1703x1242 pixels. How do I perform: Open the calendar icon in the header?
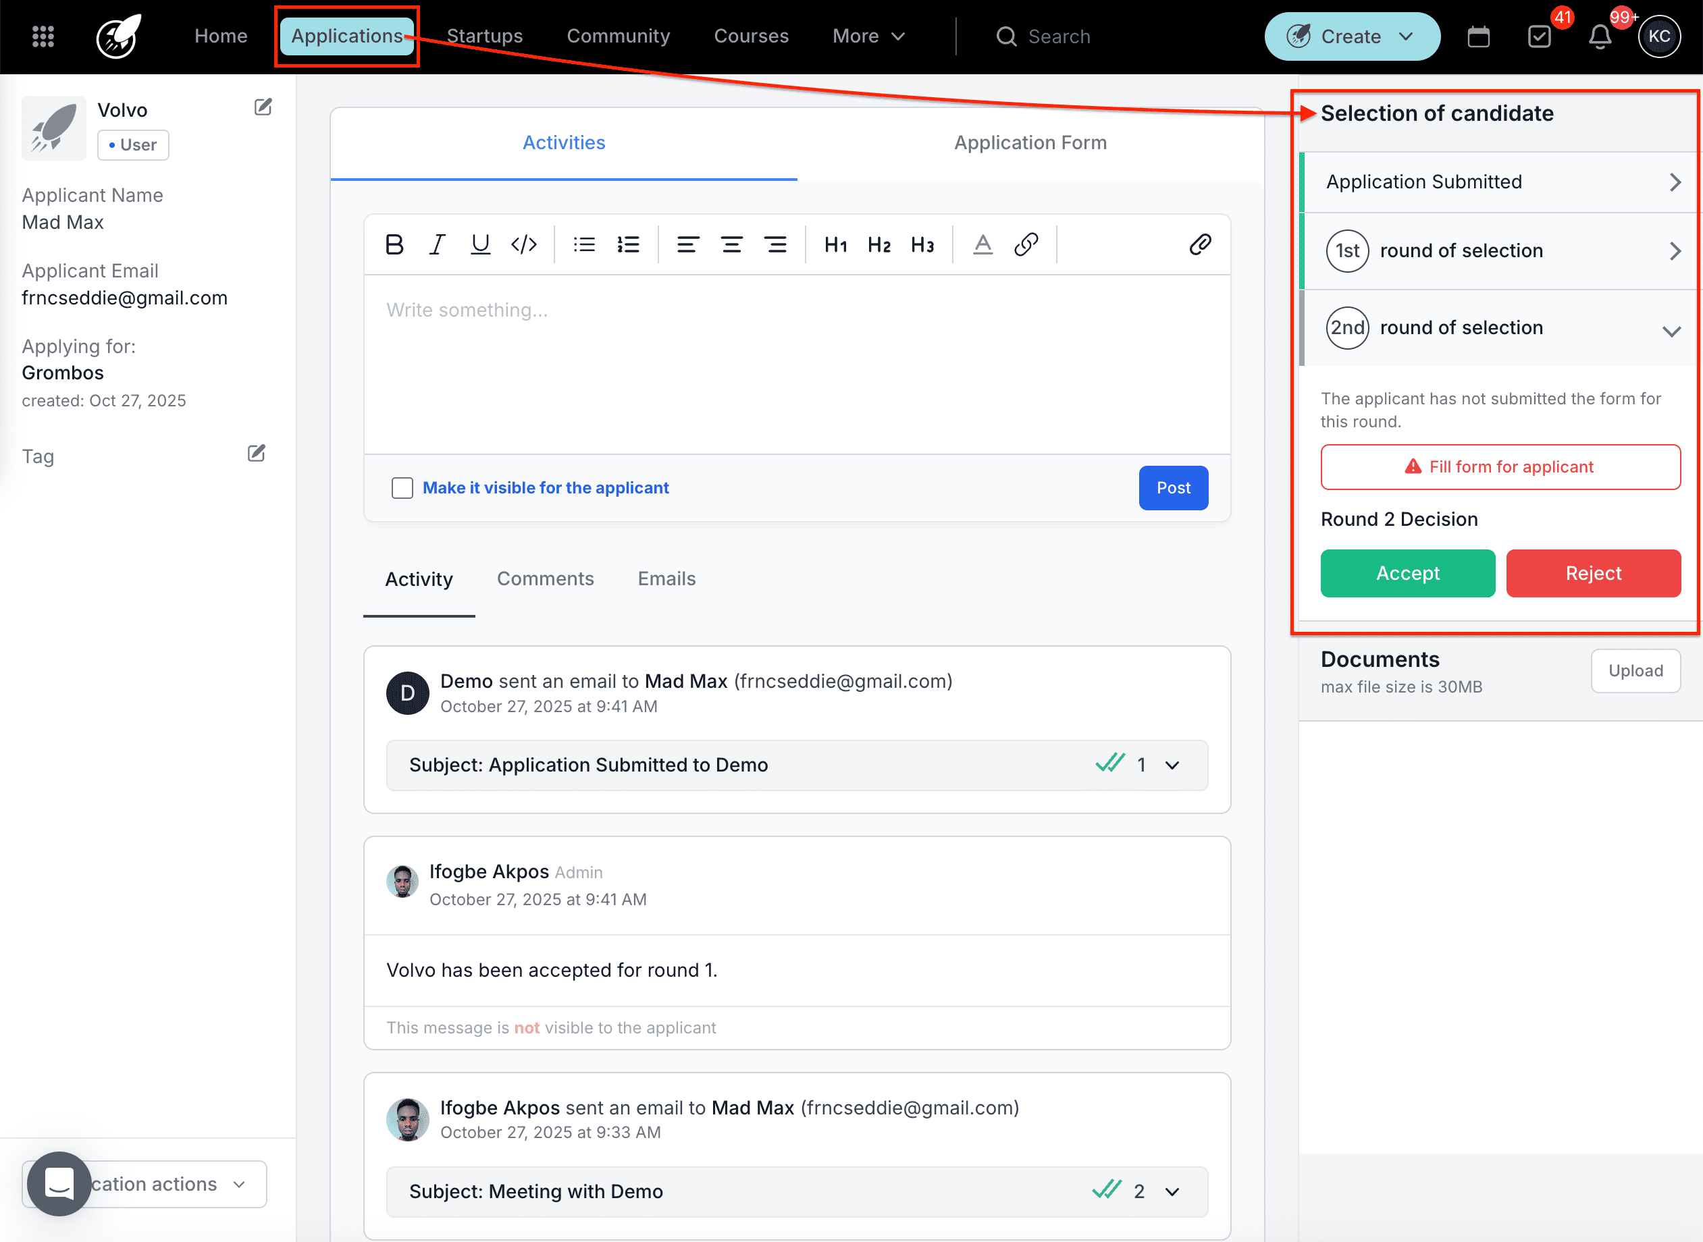point(1479,35)
